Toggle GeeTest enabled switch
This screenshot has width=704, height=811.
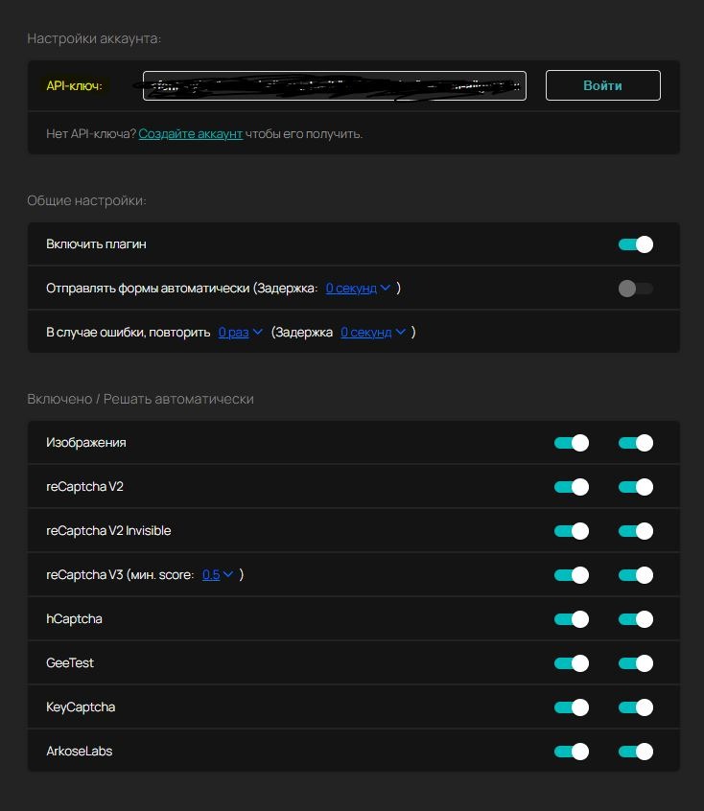[x=572, y=663]
